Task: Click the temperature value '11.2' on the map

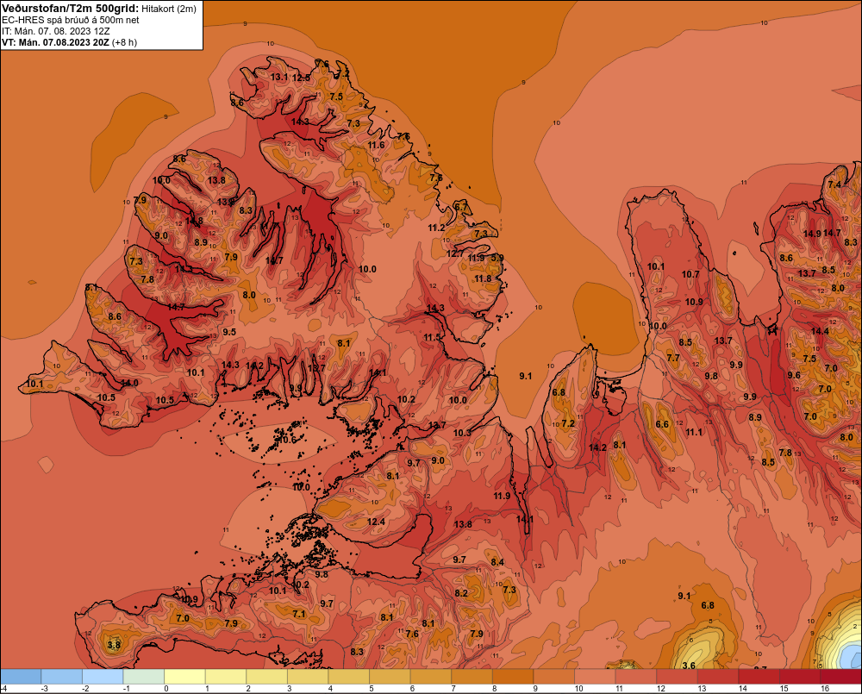Action: (436, 228)
